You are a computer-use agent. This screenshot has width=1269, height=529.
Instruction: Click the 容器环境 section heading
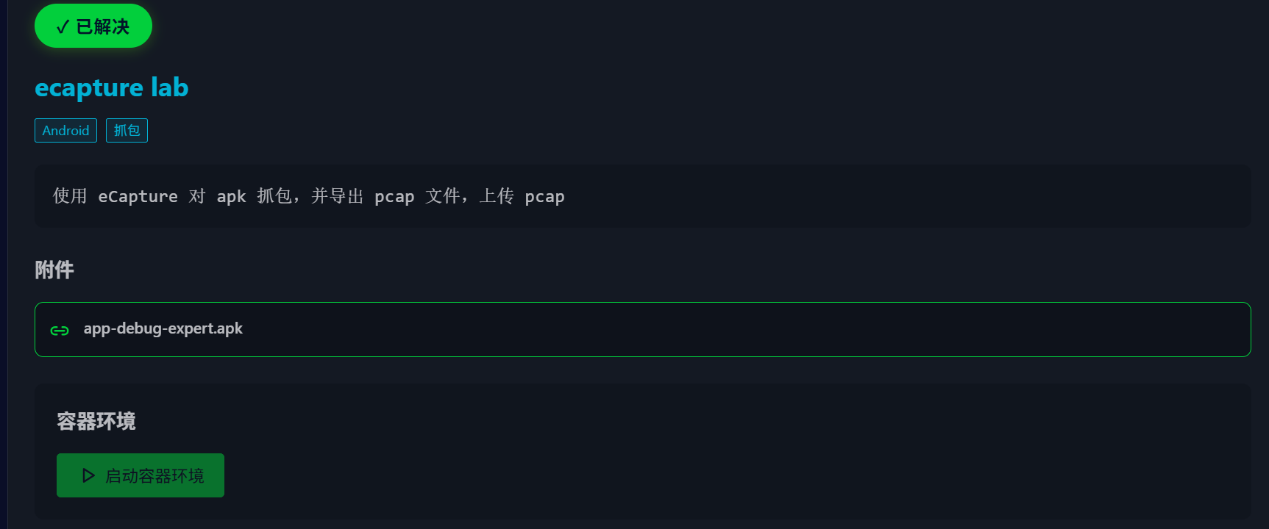[x=96, y=422]
